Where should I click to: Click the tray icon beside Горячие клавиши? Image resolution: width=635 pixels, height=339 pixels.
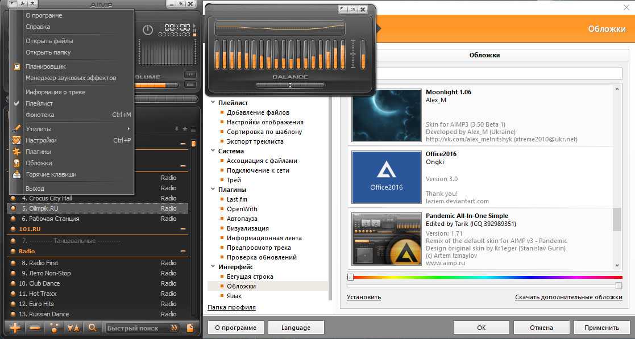16,174
